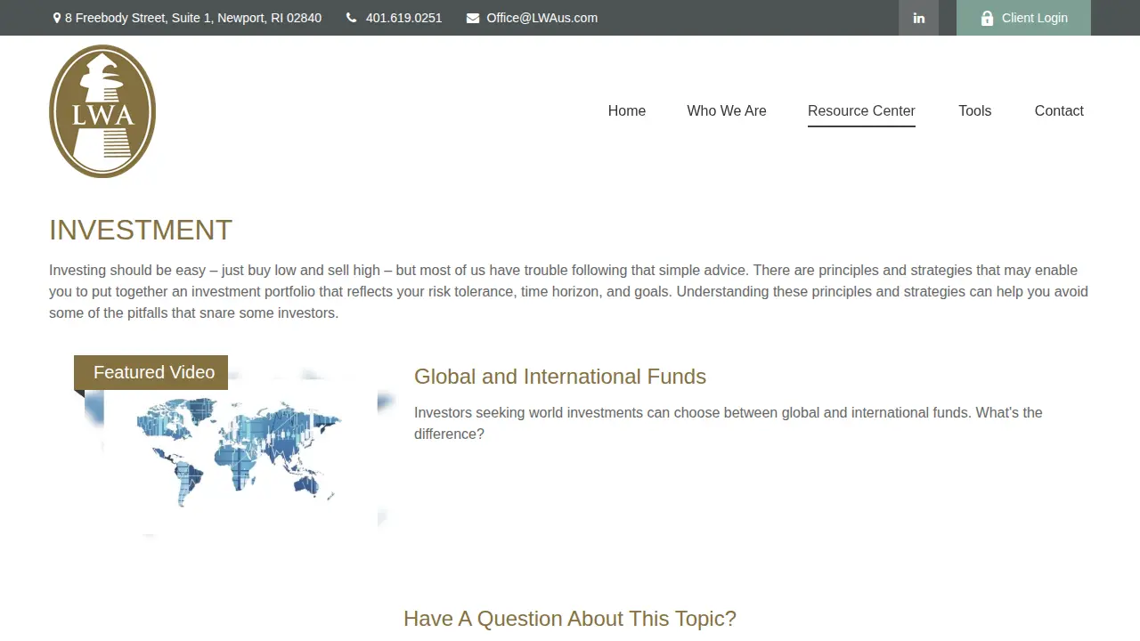This screenshot has width=1140, height=641.
Task: Click the 'Investing should be easy' paragraph
Action: tap(568, 291)
